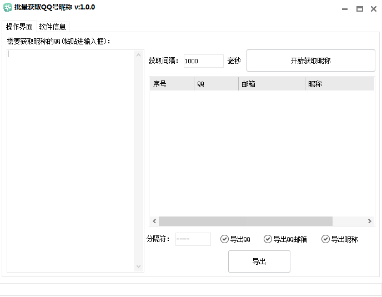The width and height of the screenshot is (382, 297).
Task: Click the table's left scroll arrow
Action: pos(154,222)
